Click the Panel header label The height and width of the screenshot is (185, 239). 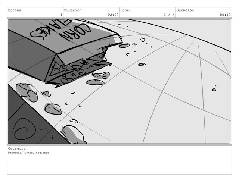point(125,10)
